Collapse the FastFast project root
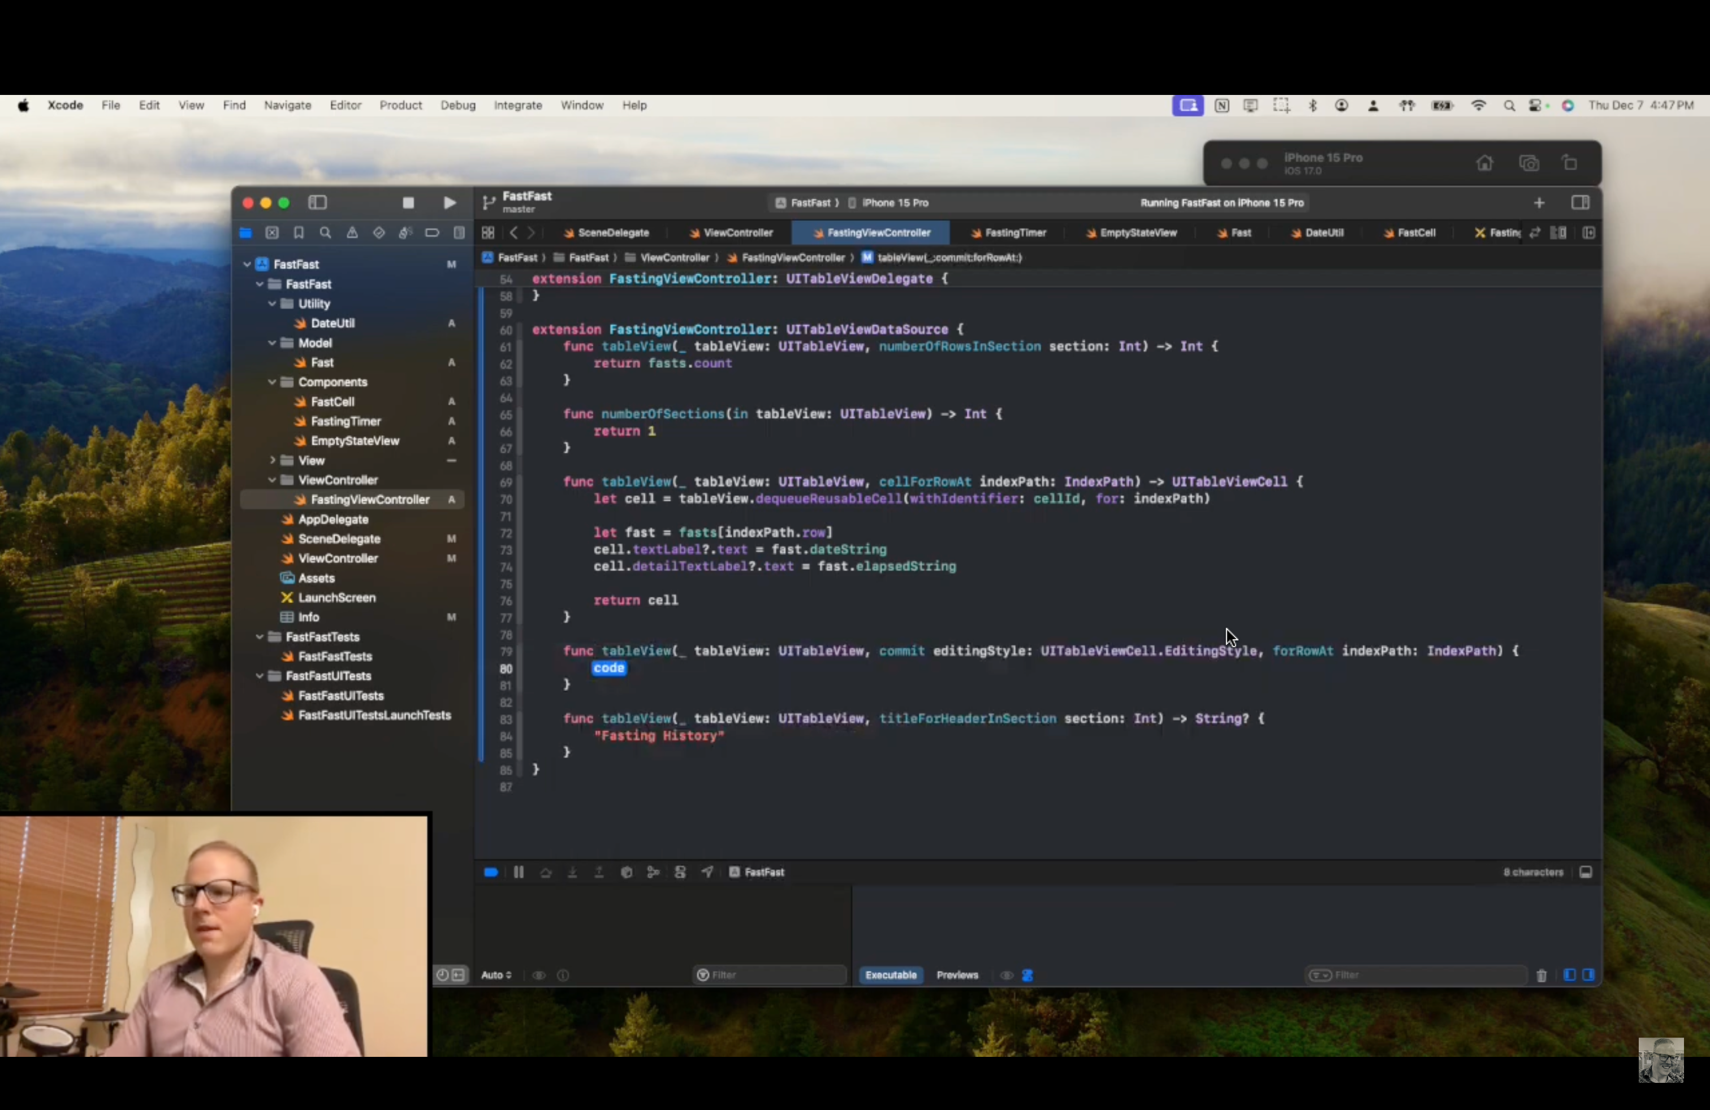 tap(247, 264)
